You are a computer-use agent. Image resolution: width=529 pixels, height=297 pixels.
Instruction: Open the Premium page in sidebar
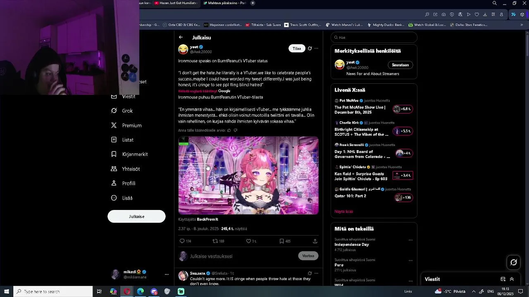coord(126,125)
